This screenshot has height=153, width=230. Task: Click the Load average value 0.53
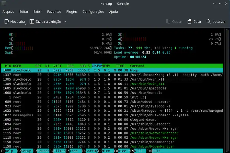pos(146,53)
